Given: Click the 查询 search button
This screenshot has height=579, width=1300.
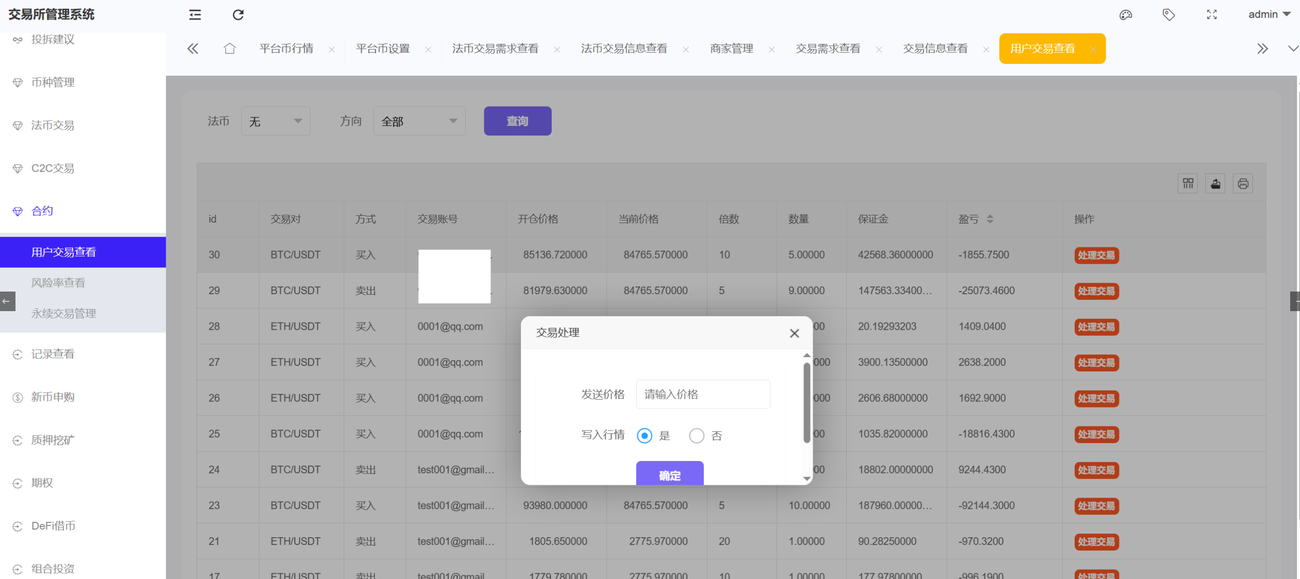Looking at the screenshot, I should point(517,121).
